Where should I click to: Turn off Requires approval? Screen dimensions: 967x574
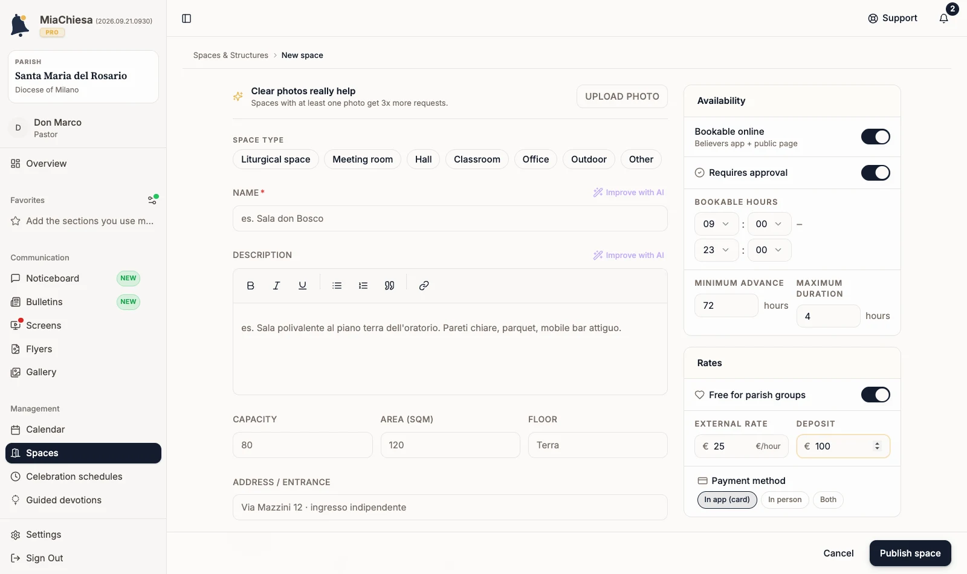(x=875, y=173)
